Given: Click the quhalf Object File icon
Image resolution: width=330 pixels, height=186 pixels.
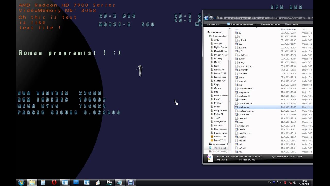Looking at the screenshot, I should pyautogui.click(x=236, y=59).
